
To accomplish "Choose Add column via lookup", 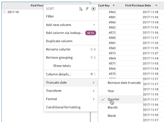I will 71,33.
